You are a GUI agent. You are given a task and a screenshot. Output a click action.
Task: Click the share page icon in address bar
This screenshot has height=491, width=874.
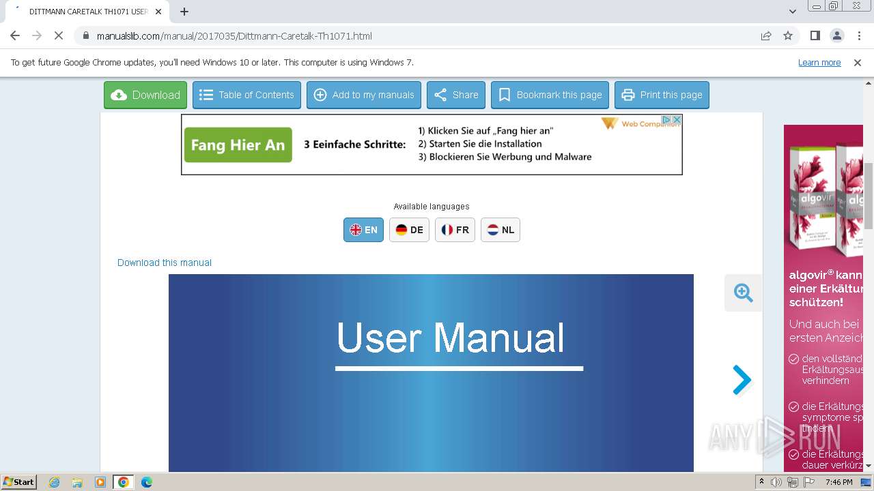pyautogui.click(x=766, y=35)
